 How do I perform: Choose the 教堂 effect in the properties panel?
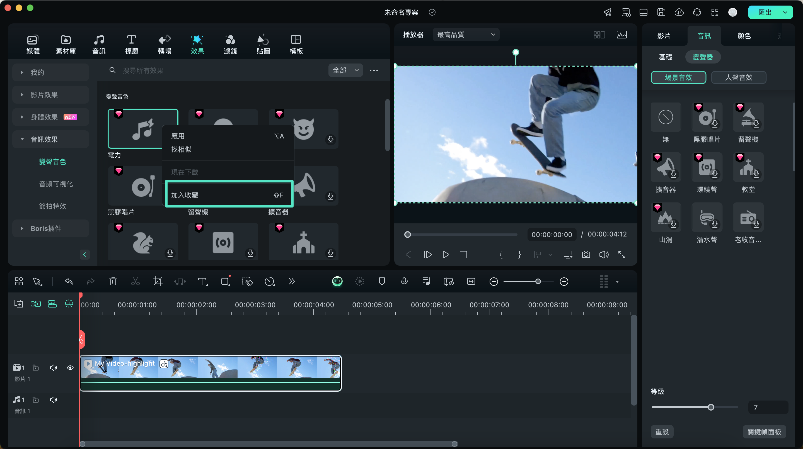[748, 167]
